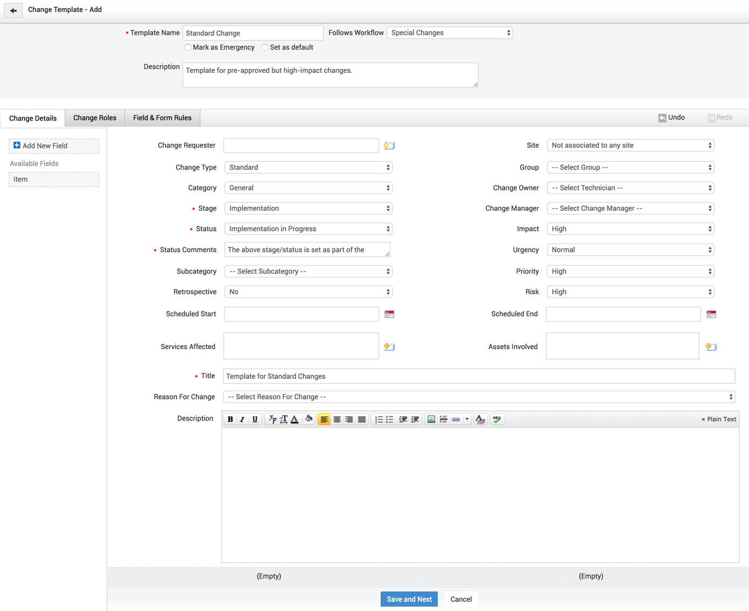This screenshot has height=611, width=749.
Task: Expand the Change Type dropdown
Action: [308, 168]
